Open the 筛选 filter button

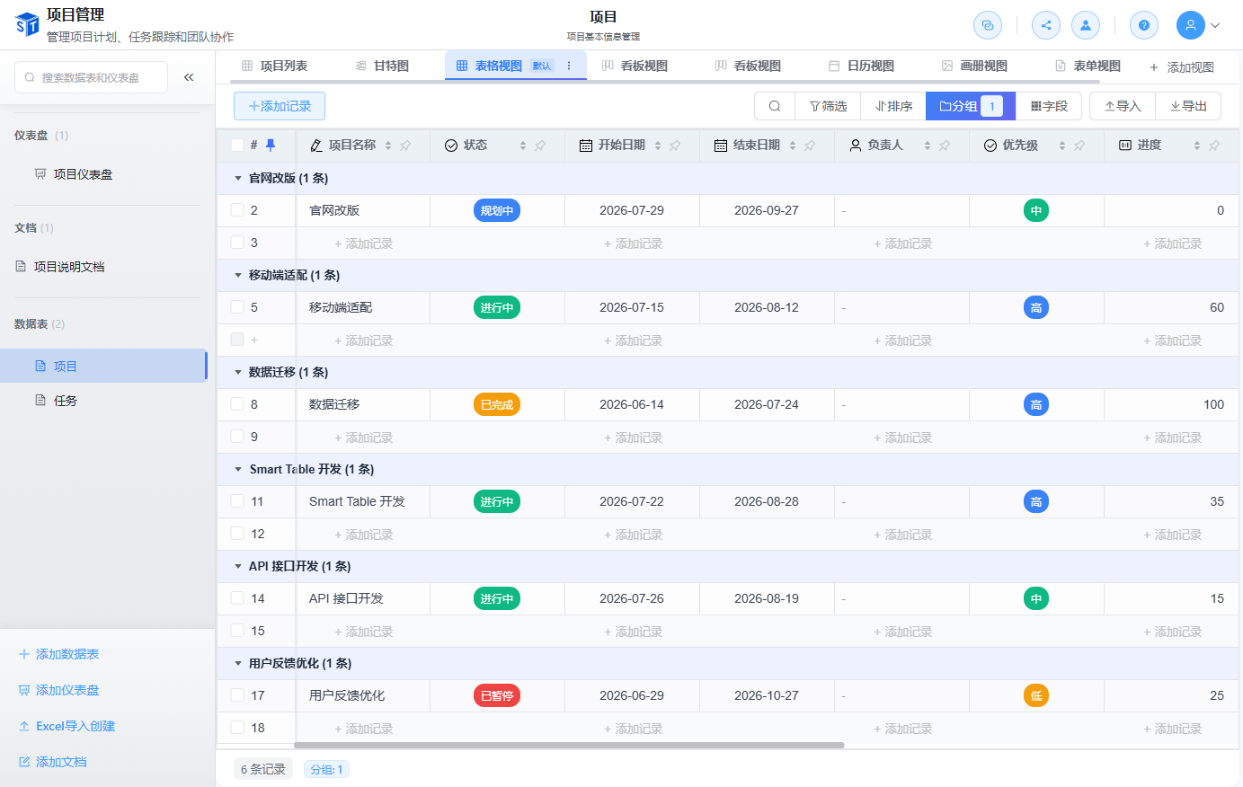click(829, 106)
